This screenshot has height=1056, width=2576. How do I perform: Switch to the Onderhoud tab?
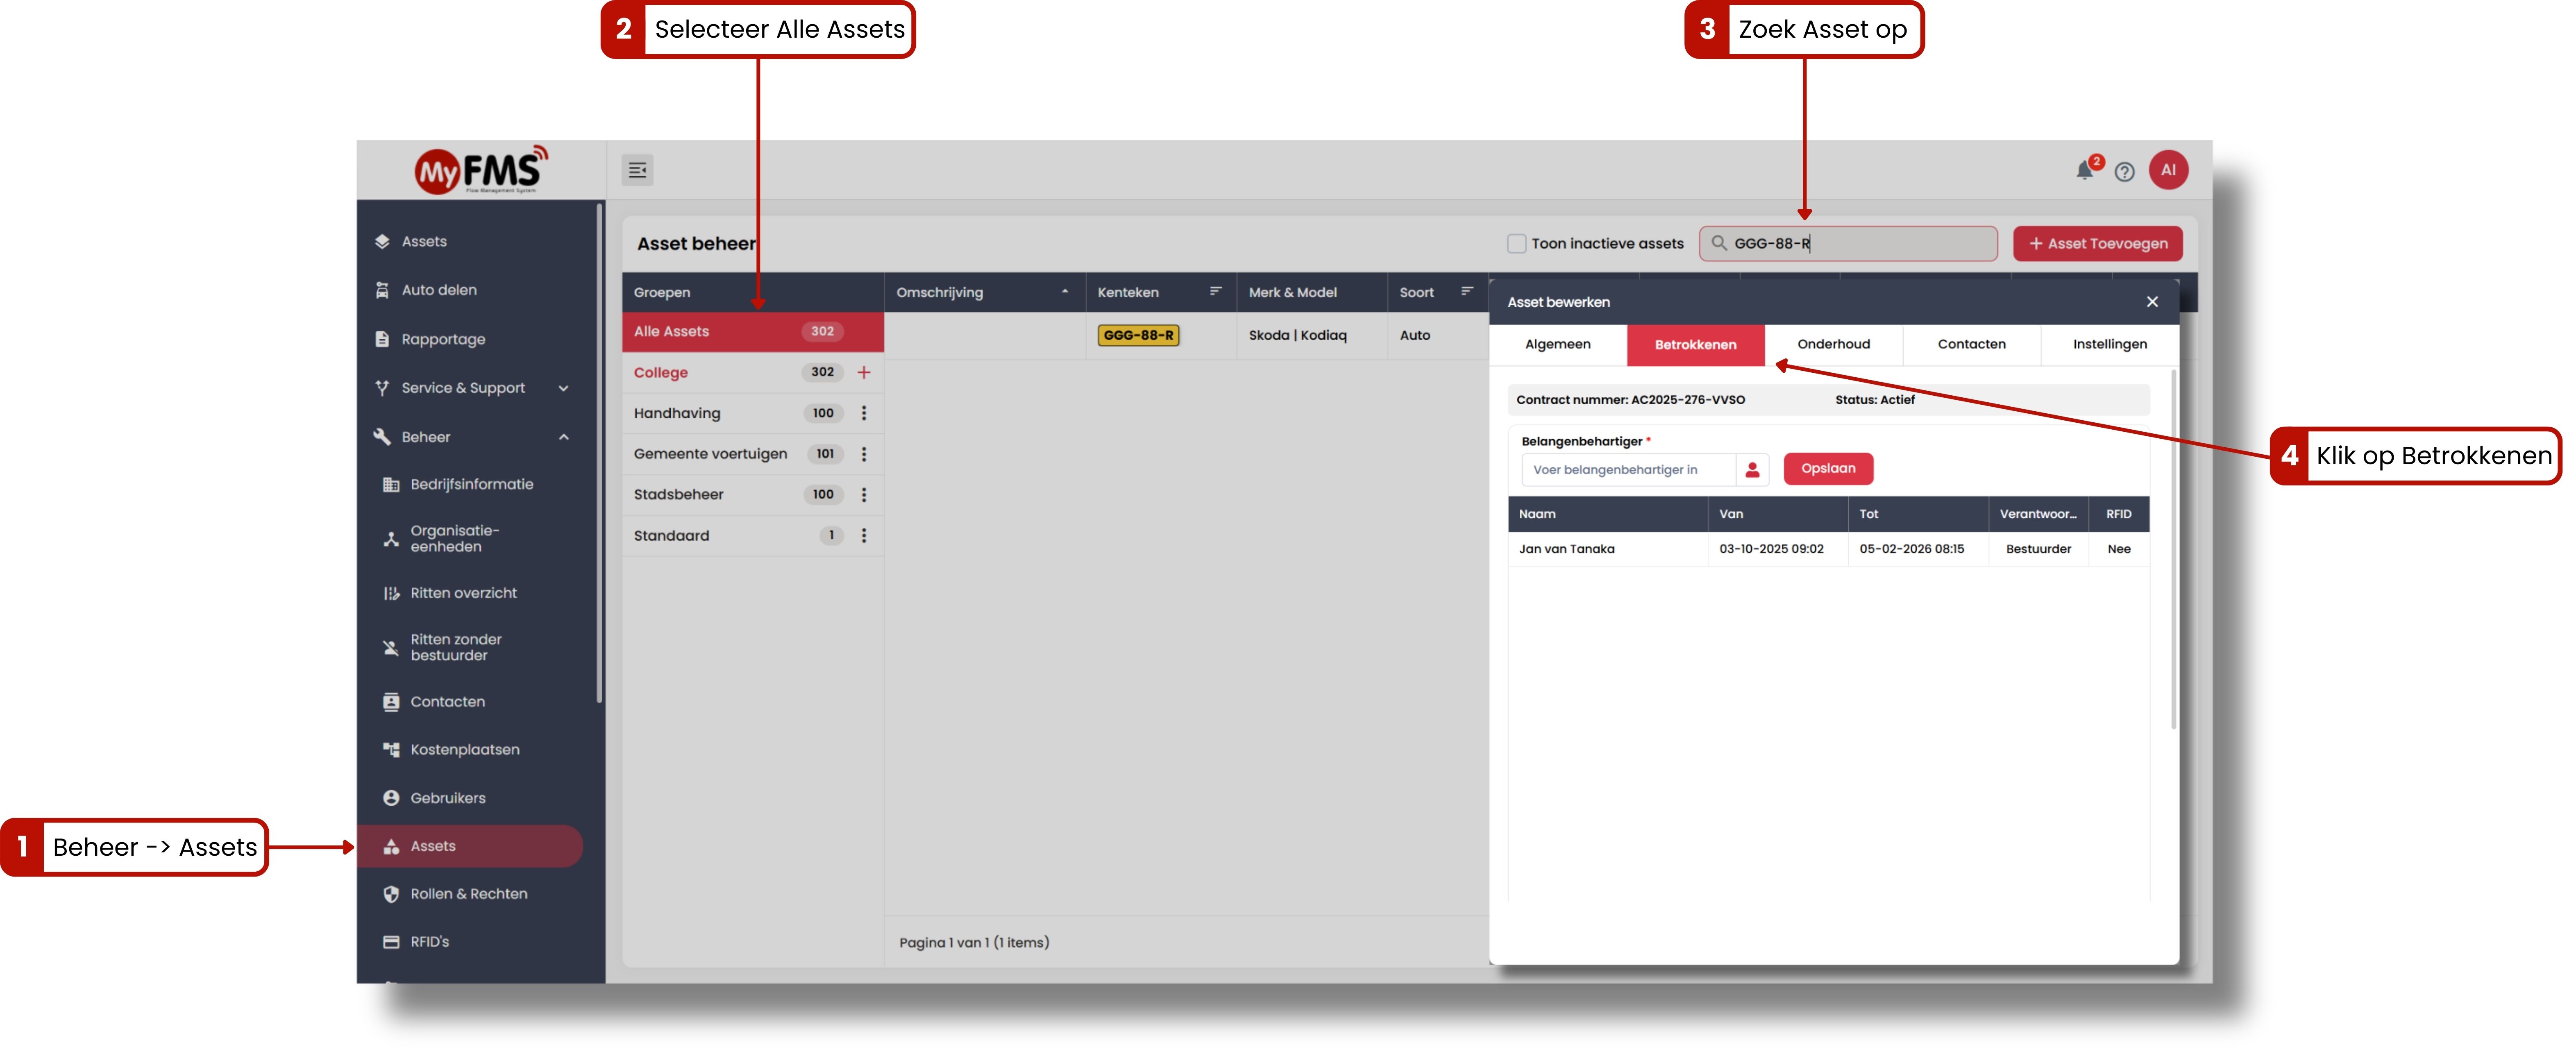[x=1833, y=345]
